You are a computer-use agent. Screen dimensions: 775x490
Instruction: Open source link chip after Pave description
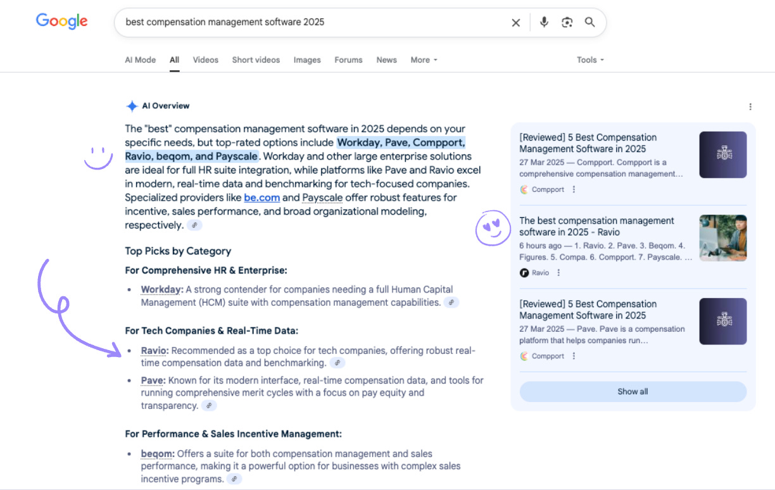[208, 406]
